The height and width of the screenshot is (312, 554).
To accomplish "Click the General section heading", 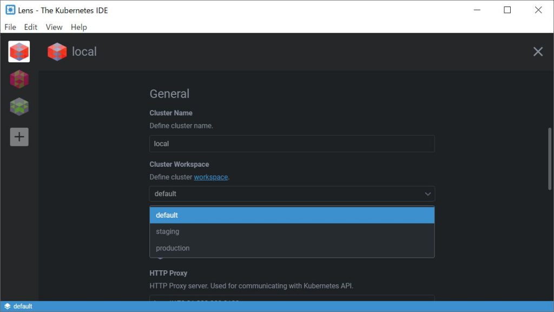I will click(x=169, y=94).
